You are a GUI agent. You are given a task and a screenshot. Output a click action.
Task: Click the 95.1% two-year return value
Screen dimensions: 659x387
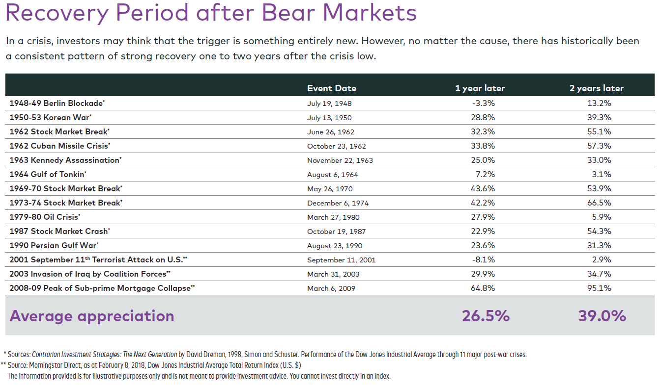tap(599, 288)
